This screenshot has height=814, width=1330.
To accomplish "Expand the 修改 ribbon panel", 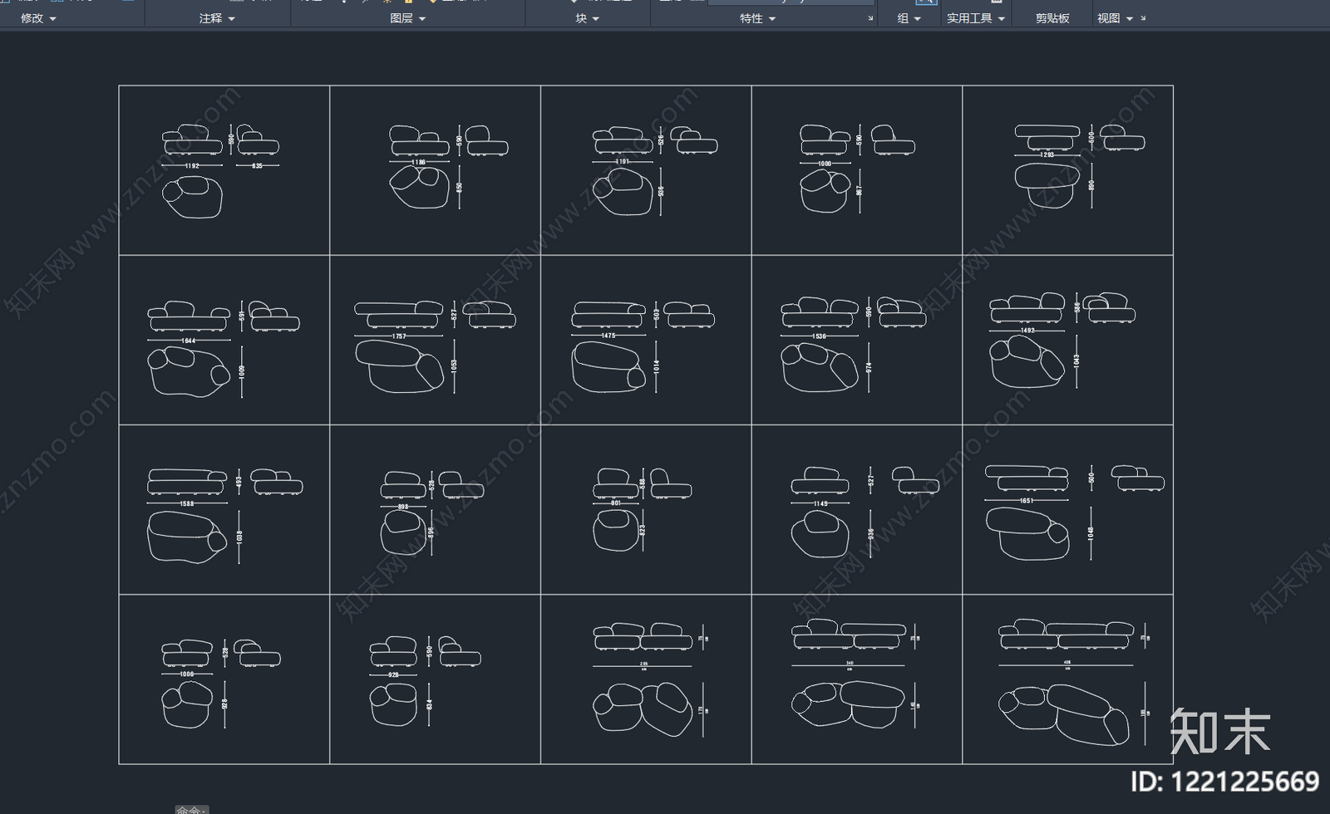I will [x=38, y=18].
